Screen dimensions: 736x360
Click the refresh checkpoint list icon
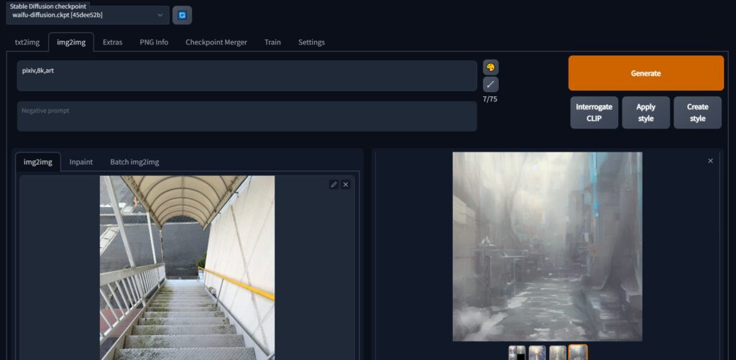182,15
